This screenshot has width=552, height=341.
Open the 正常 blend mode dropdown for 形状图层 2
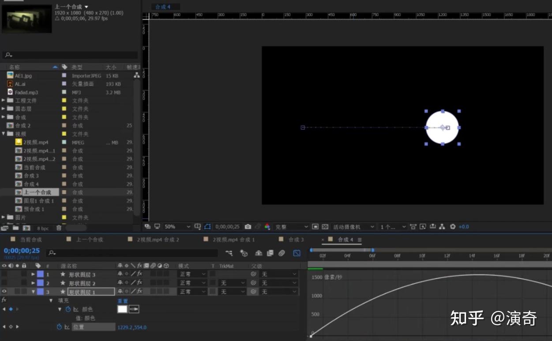coord(192,283)
